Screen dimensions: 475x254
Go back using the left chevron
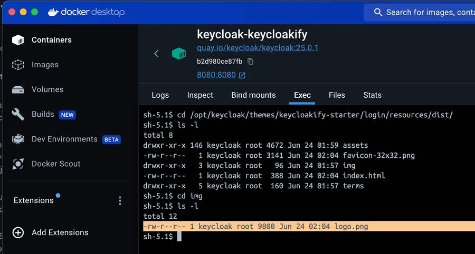click(x=156, y=54)
